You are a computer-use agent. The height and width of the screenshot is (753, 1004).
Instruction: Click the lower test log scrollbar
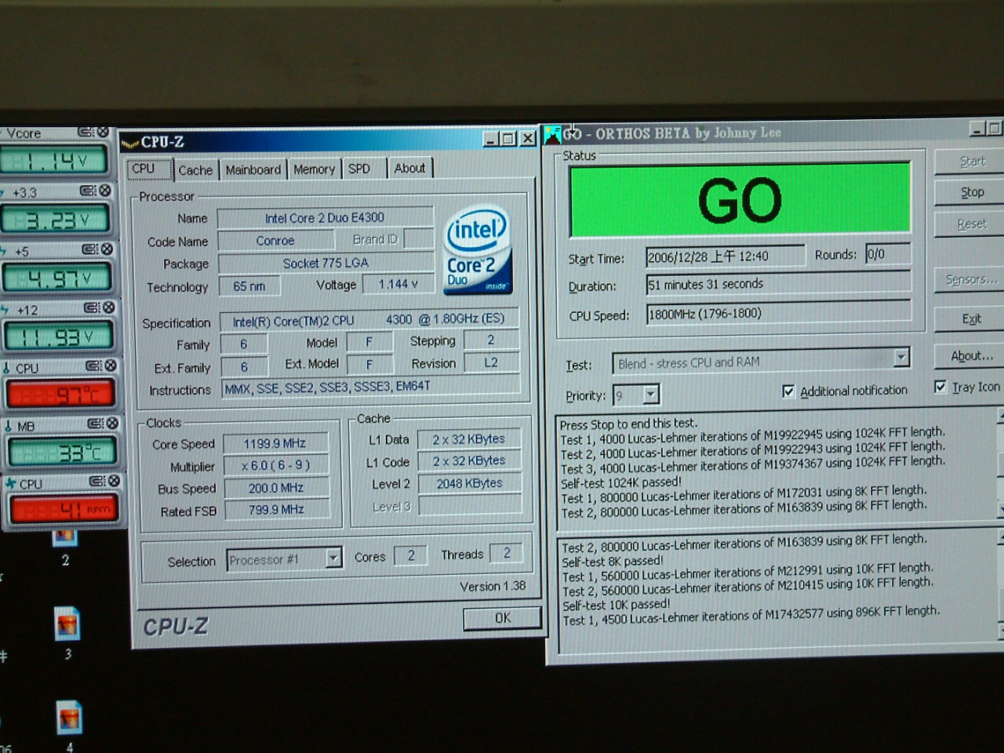(1000, 584)
